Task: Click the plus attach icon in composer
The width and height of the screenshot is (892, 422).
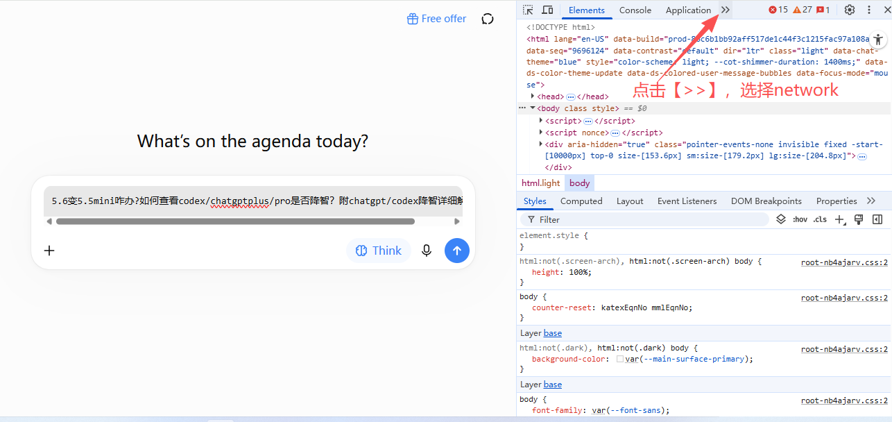Action: 49,251
